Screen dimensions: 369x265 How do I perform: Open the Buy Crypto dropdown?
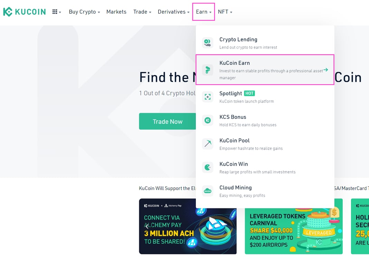[83, 11]
